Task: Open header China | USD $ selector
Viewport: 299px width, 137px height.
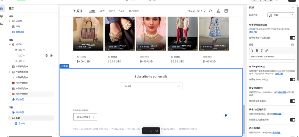Action: point(197,11)
